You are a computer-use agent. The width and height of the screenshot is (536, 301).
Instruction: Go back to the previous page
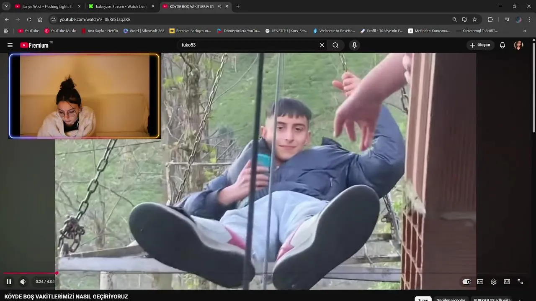7,19
